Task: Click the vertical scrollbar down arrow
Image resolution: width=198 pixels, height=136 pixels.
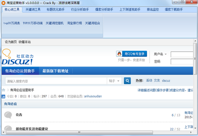Action: (x=195, y=128)
